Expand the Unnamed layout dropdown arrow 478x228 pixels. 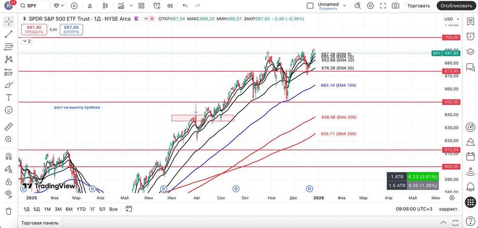(x=345, y=6)
